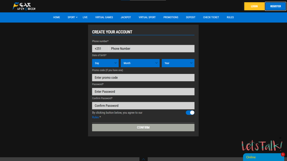Image resolution: width=287 pixels, height=161 pixels.
Task: Click the Date of birth label
Action: [99, 55]
